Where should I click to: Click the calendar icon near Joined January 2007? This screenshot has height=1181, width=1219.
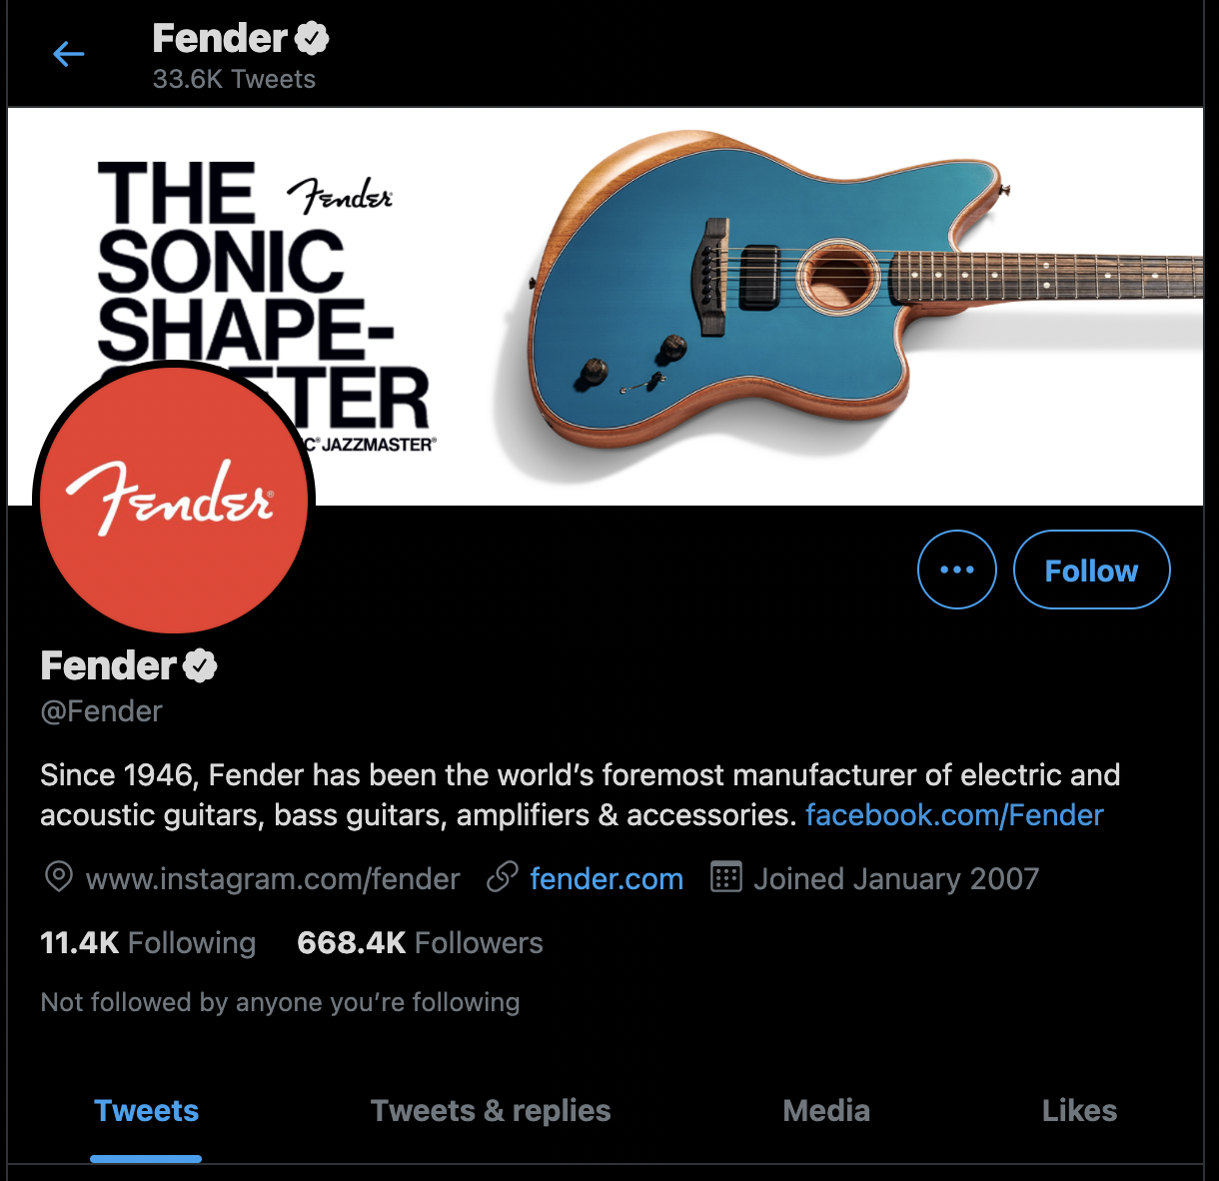[725, 877]
